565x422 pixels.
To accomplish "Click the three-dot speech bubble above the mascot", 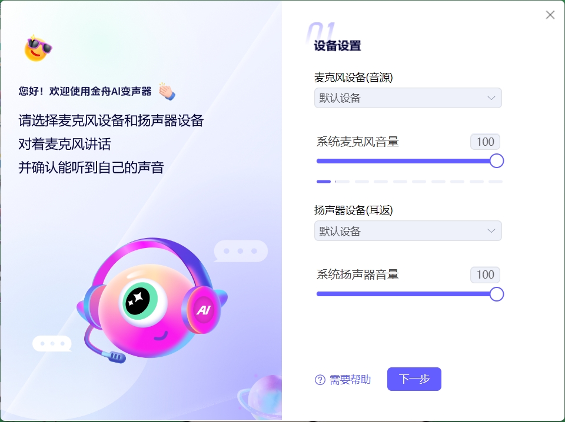I will [x=241, y=251].
